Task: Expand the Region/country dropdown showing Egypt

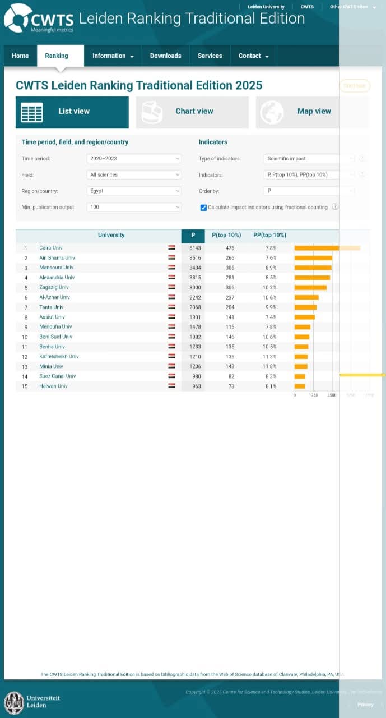Action: coord(134,191)
